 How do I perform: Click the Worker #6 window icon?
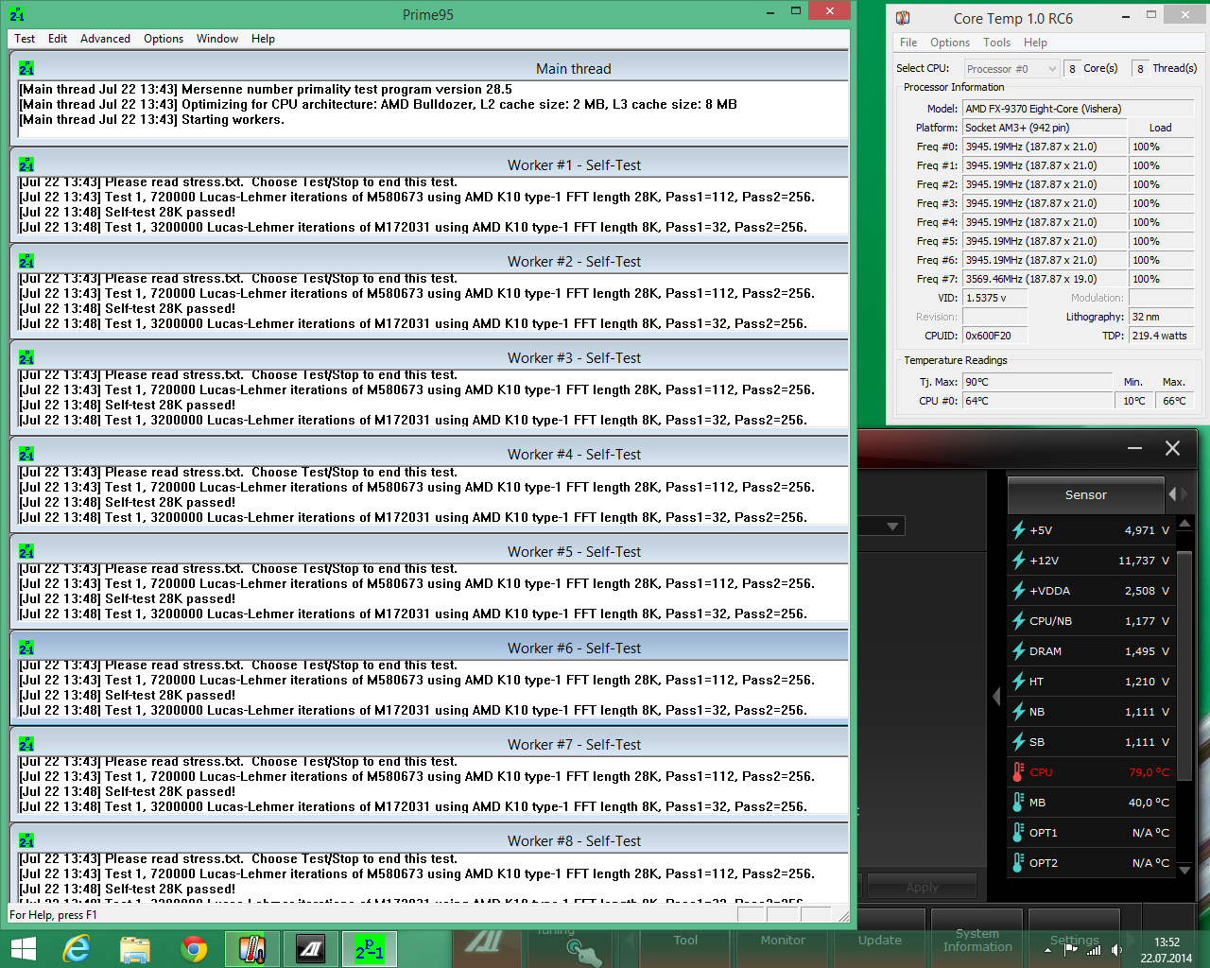(x=26, y=648)
